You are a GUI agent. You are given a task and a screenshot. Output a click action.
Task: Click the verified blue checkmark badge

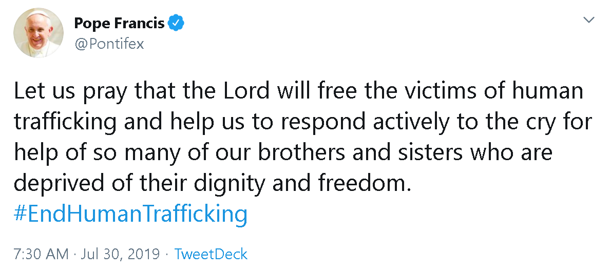coord(177,23)
